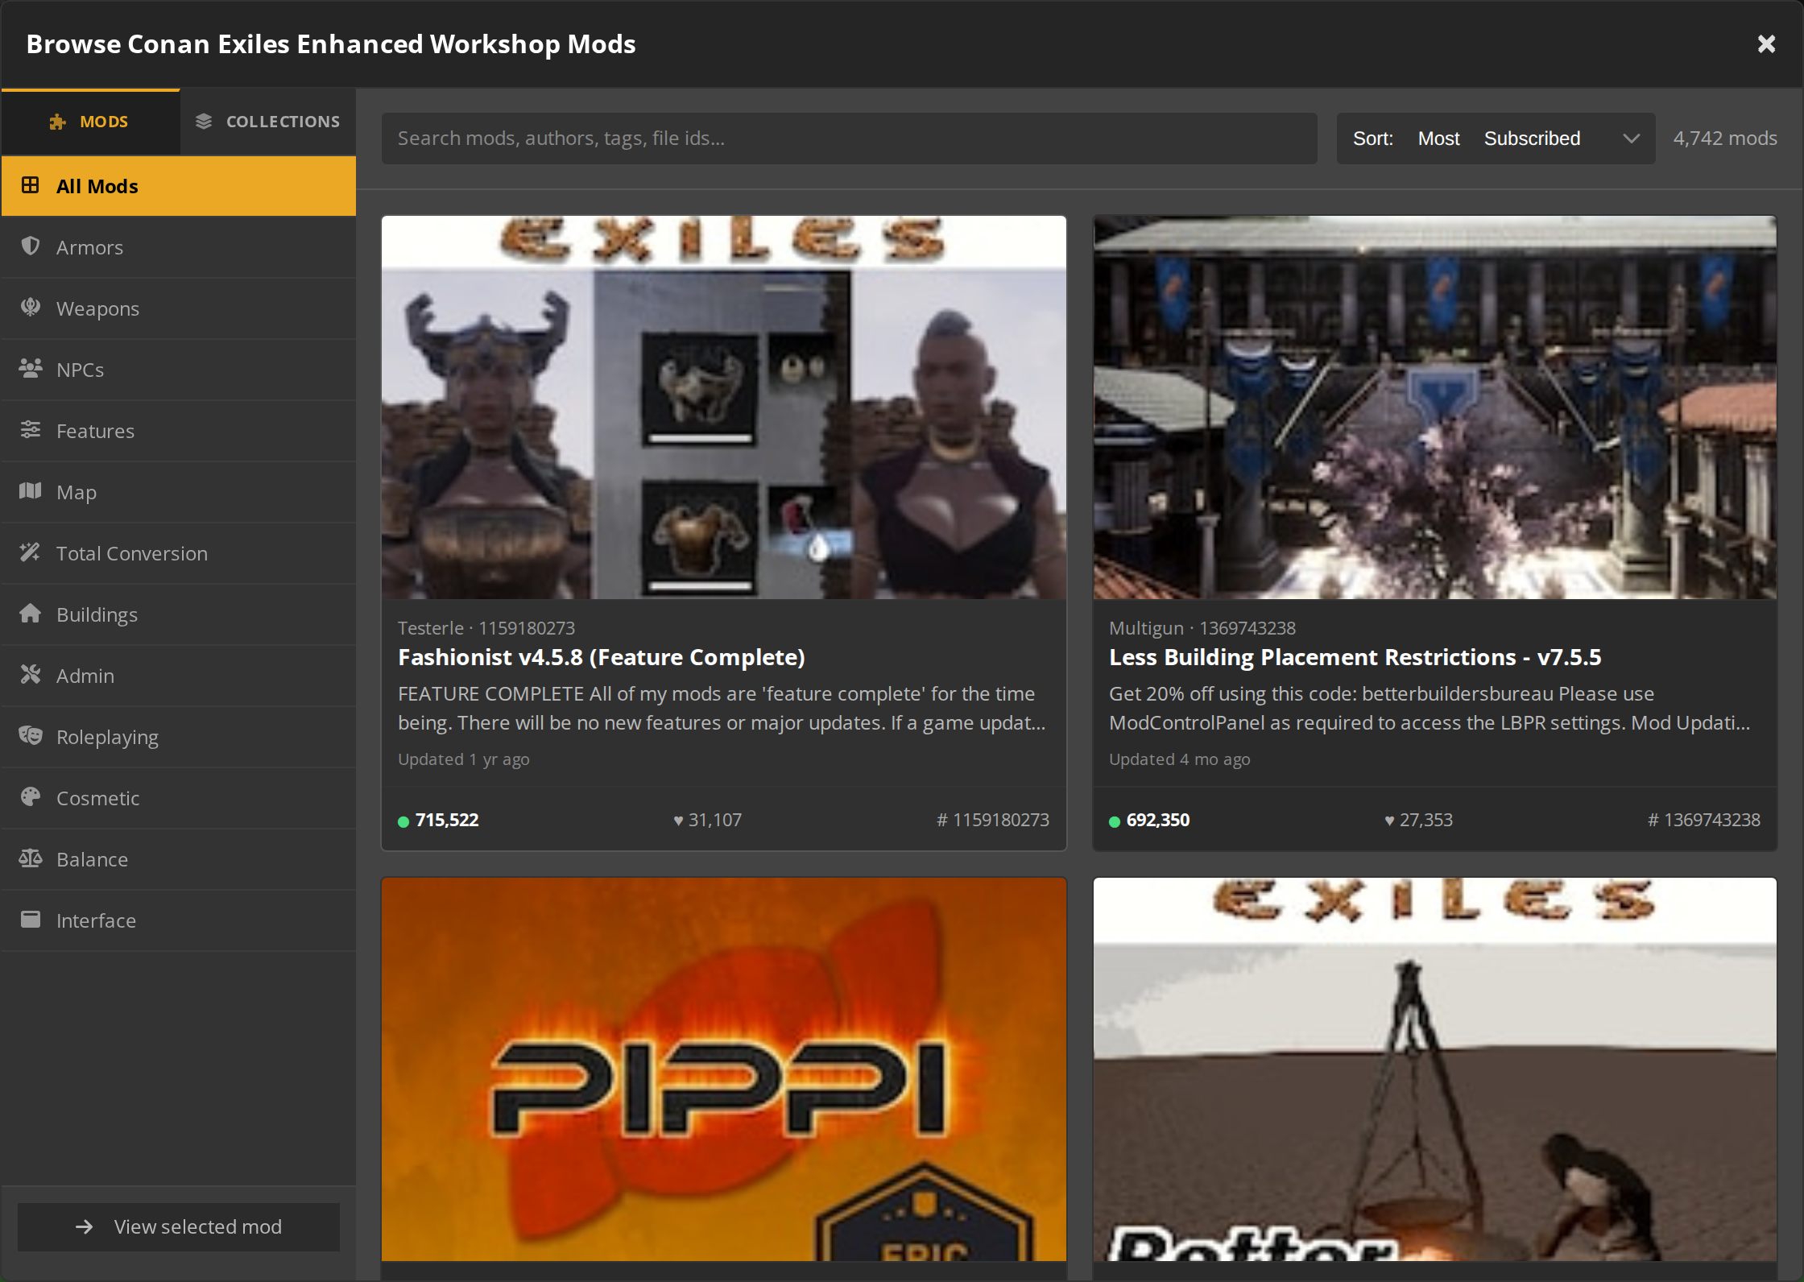Click the Admin tools icon
Screen dimensions: 1804x1282
31,675
